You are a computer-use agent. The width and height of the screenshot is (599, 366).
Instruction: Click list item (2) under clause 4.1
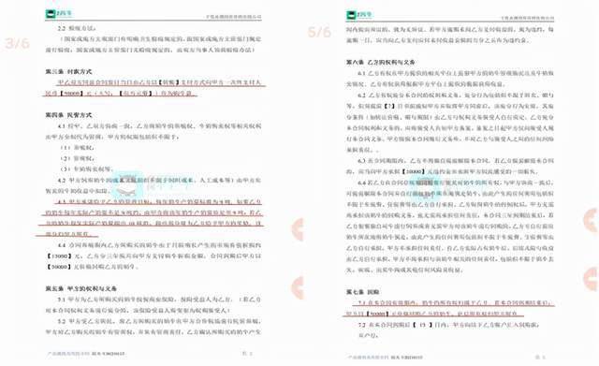pyautogui.click(x=78, y=158)
